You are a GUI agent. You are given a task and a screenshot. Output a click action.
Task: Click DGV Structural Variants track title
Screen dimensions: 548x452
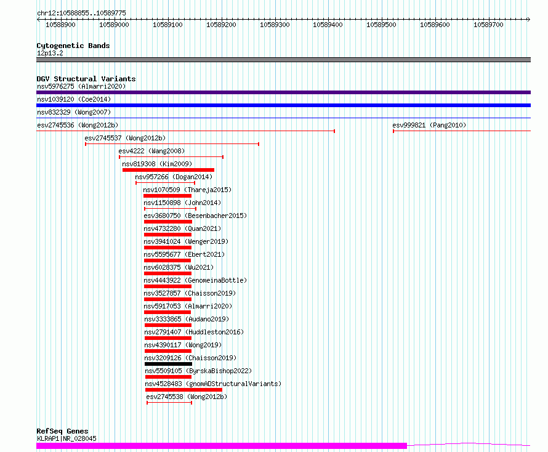coord(86,79)
